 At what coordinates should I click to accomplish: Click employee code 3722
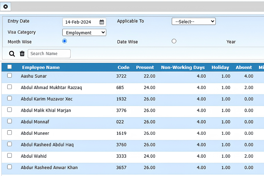point(121,76)
